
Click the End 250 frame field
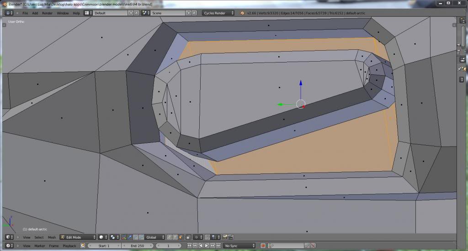click(138, 246)
